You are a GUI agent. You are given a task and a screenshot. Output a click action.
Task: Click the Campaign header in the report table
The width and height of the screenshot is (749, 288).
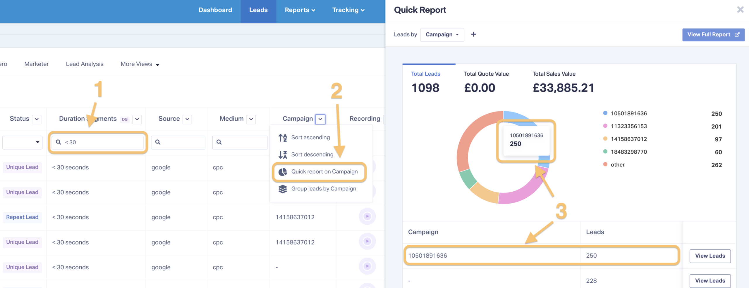[423, 232]
